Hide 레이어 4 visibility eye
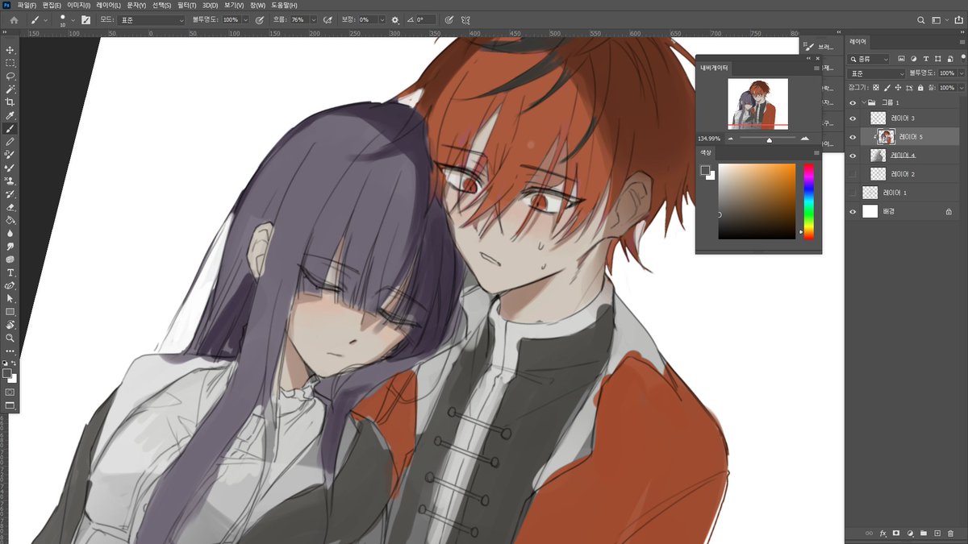Screen dimensions: 968x544 pyautogui.click(x=853, y=155)
